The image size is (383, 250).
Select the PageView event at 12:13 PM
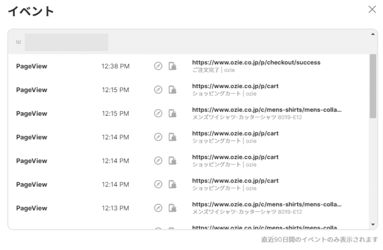(32, 208)
